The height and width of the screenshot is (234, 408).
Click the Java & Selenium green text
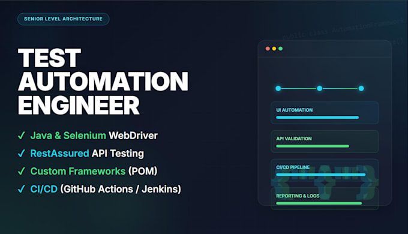tap(68, 136)
